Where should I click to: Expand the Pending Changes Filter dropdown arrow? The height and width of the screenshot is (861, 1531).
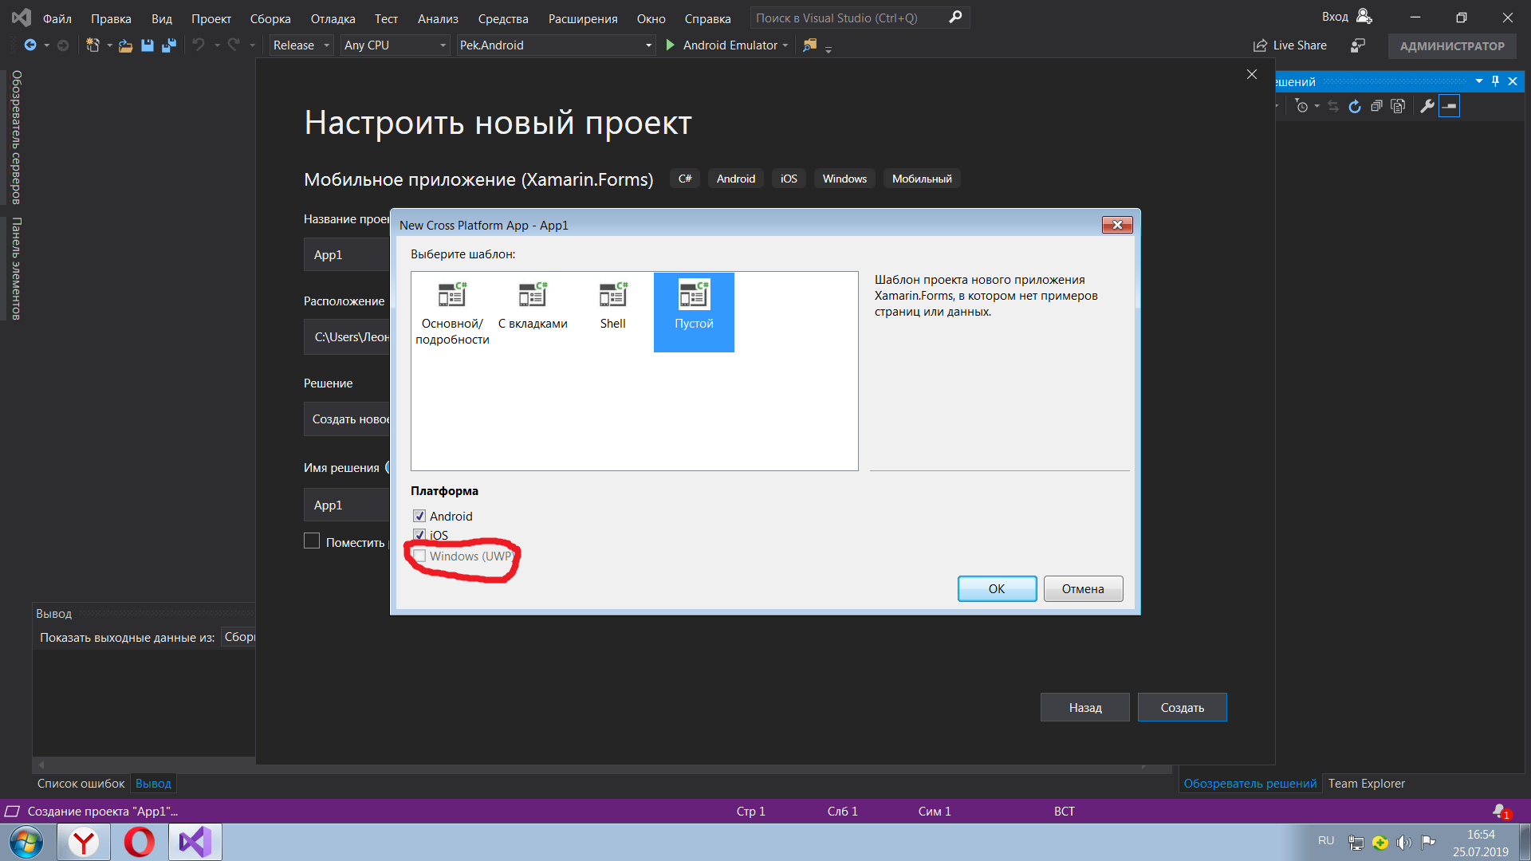coord(1317,106)
